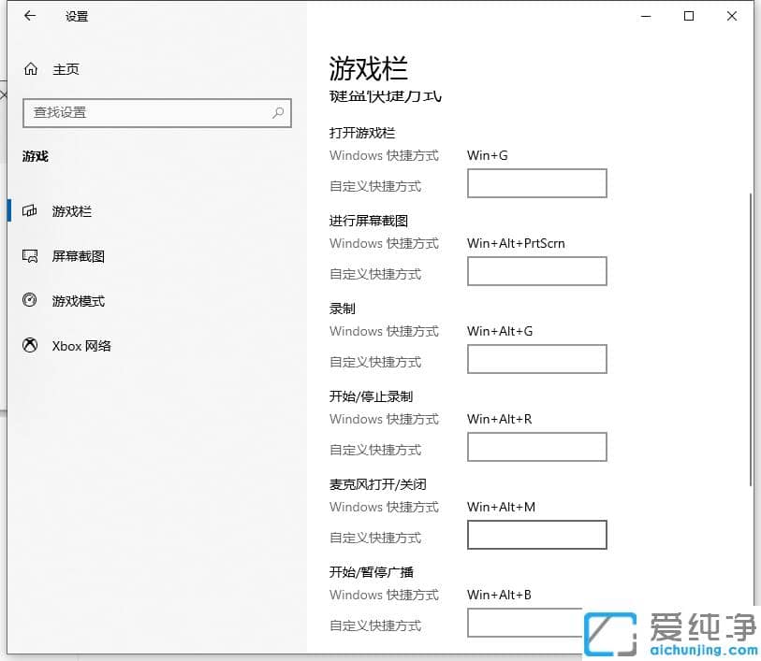Click custom shortcut field under 打开游戏栏
761x661 pixels.
click(x=536, y=183)
